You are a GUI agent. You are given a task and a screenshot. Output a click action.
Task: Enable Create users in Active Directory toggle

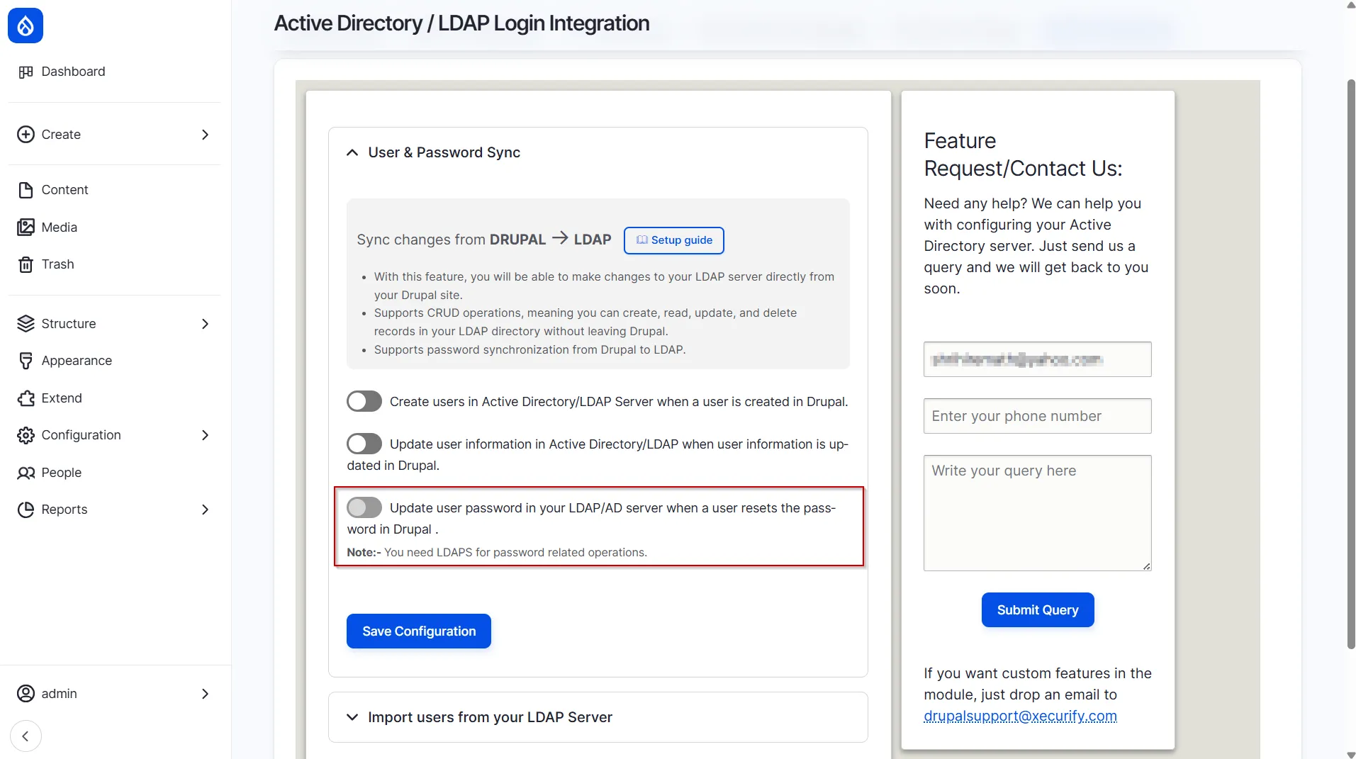tap(364, 402)
